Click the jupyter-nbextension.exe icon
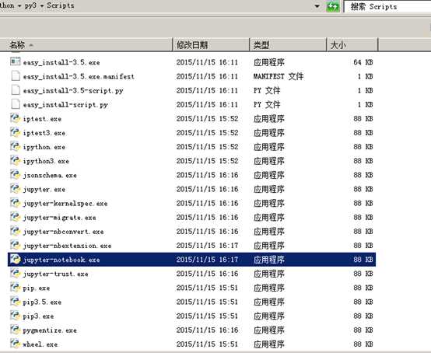431x353 pixels. tap(16, 245)
